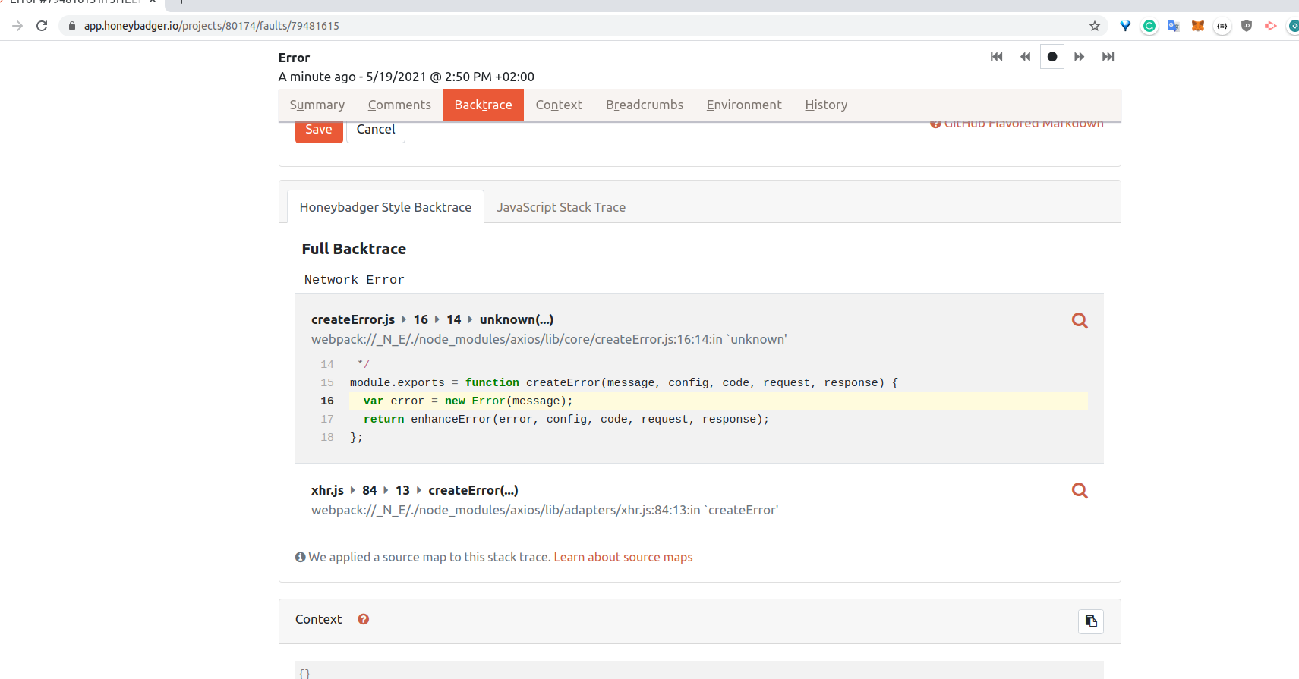Open the Google Translate extension icon
Image resolution: width=1299 pixels, height=679 pixels.
[x=1174, y=26]
